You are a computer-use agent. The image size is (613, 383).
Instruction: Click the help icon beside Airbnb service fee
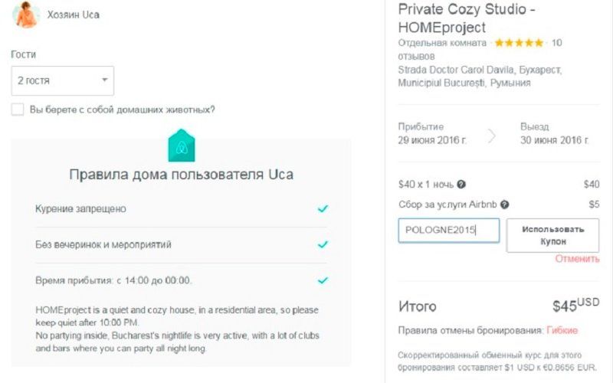coord(505,205)
